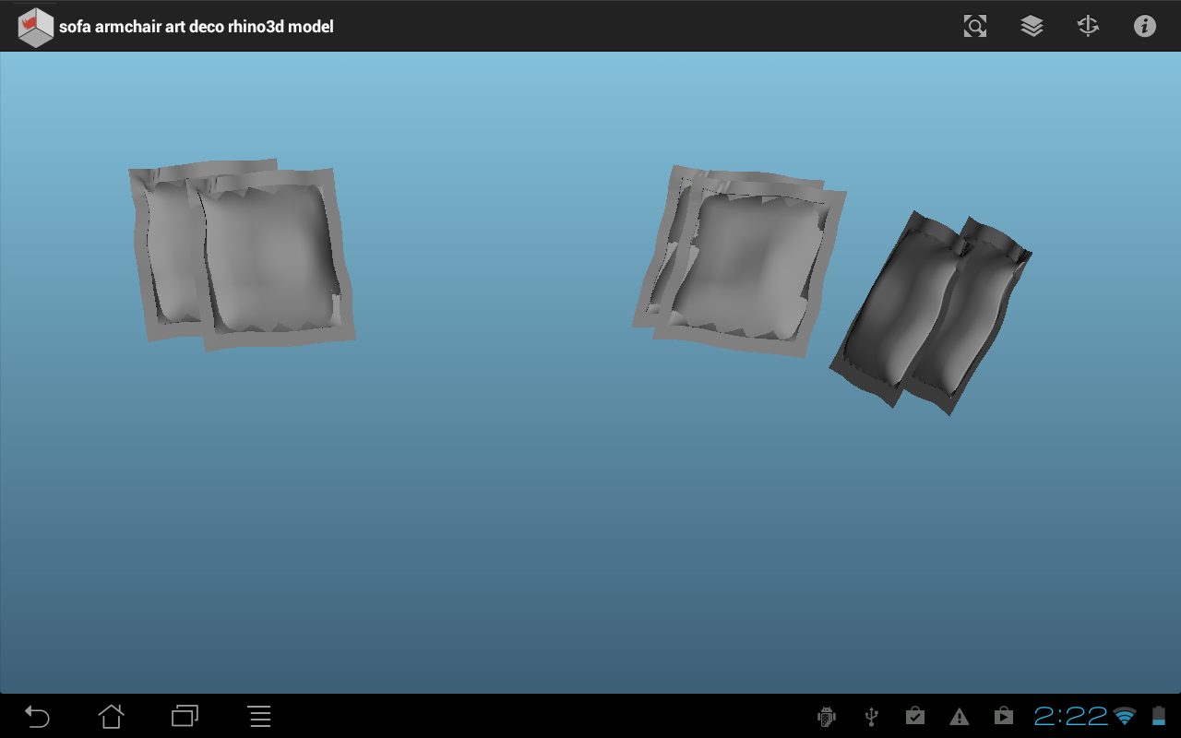
Task: Tap the Android home button
Action: (111, 716)
